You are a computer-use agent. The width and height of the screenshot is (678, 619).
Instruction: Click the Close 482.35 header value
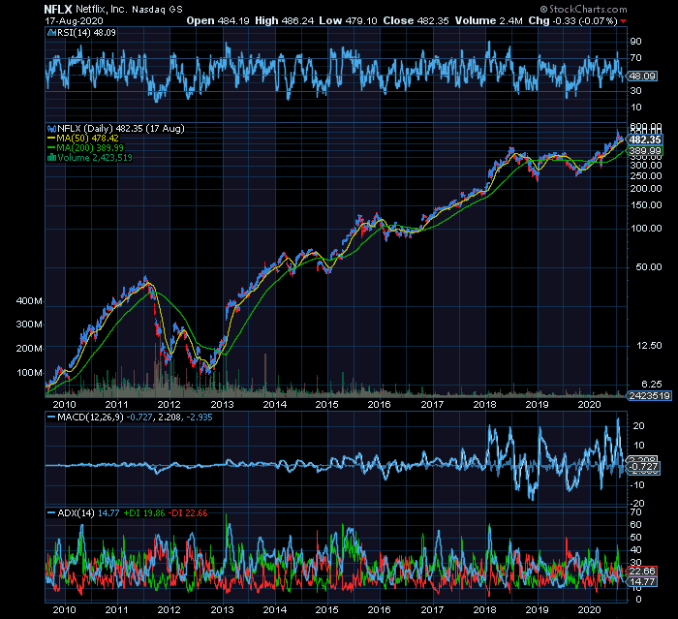[x=416, y=20]
